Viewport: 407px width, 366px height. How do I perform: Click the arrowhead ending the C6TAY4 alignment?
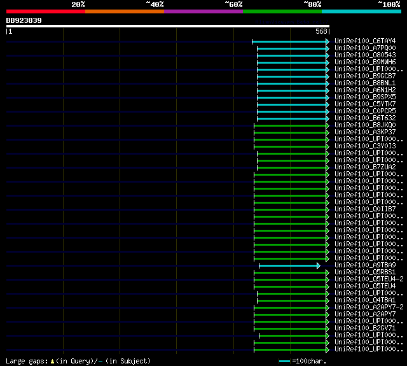(328, 41)
